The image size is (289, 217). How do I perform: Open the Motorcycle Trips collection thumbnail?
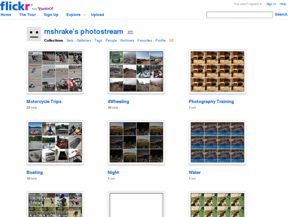coord(55,72)
